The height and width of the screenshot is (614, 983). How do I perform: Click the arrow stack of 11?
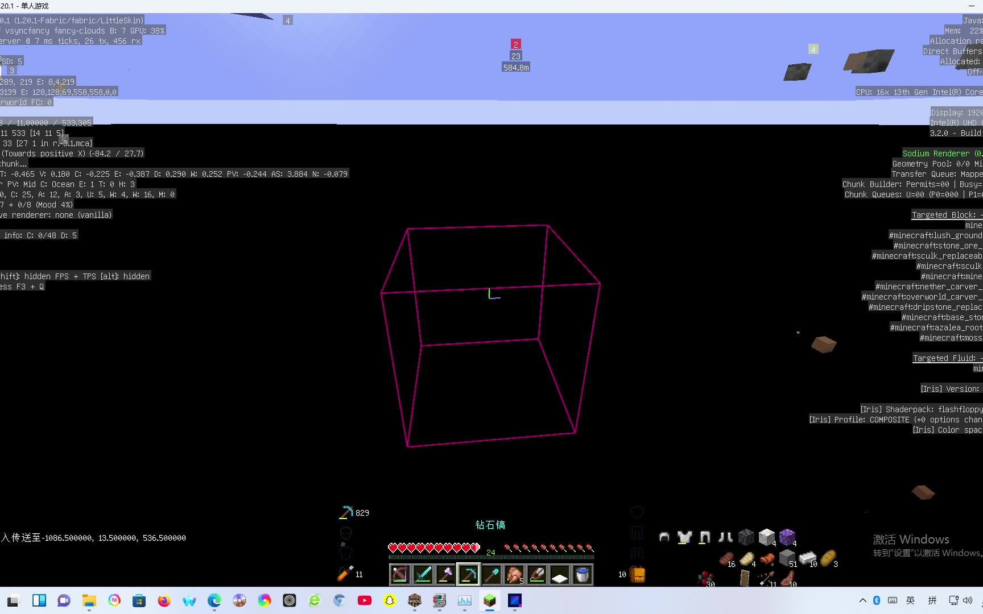coord(767,579)
